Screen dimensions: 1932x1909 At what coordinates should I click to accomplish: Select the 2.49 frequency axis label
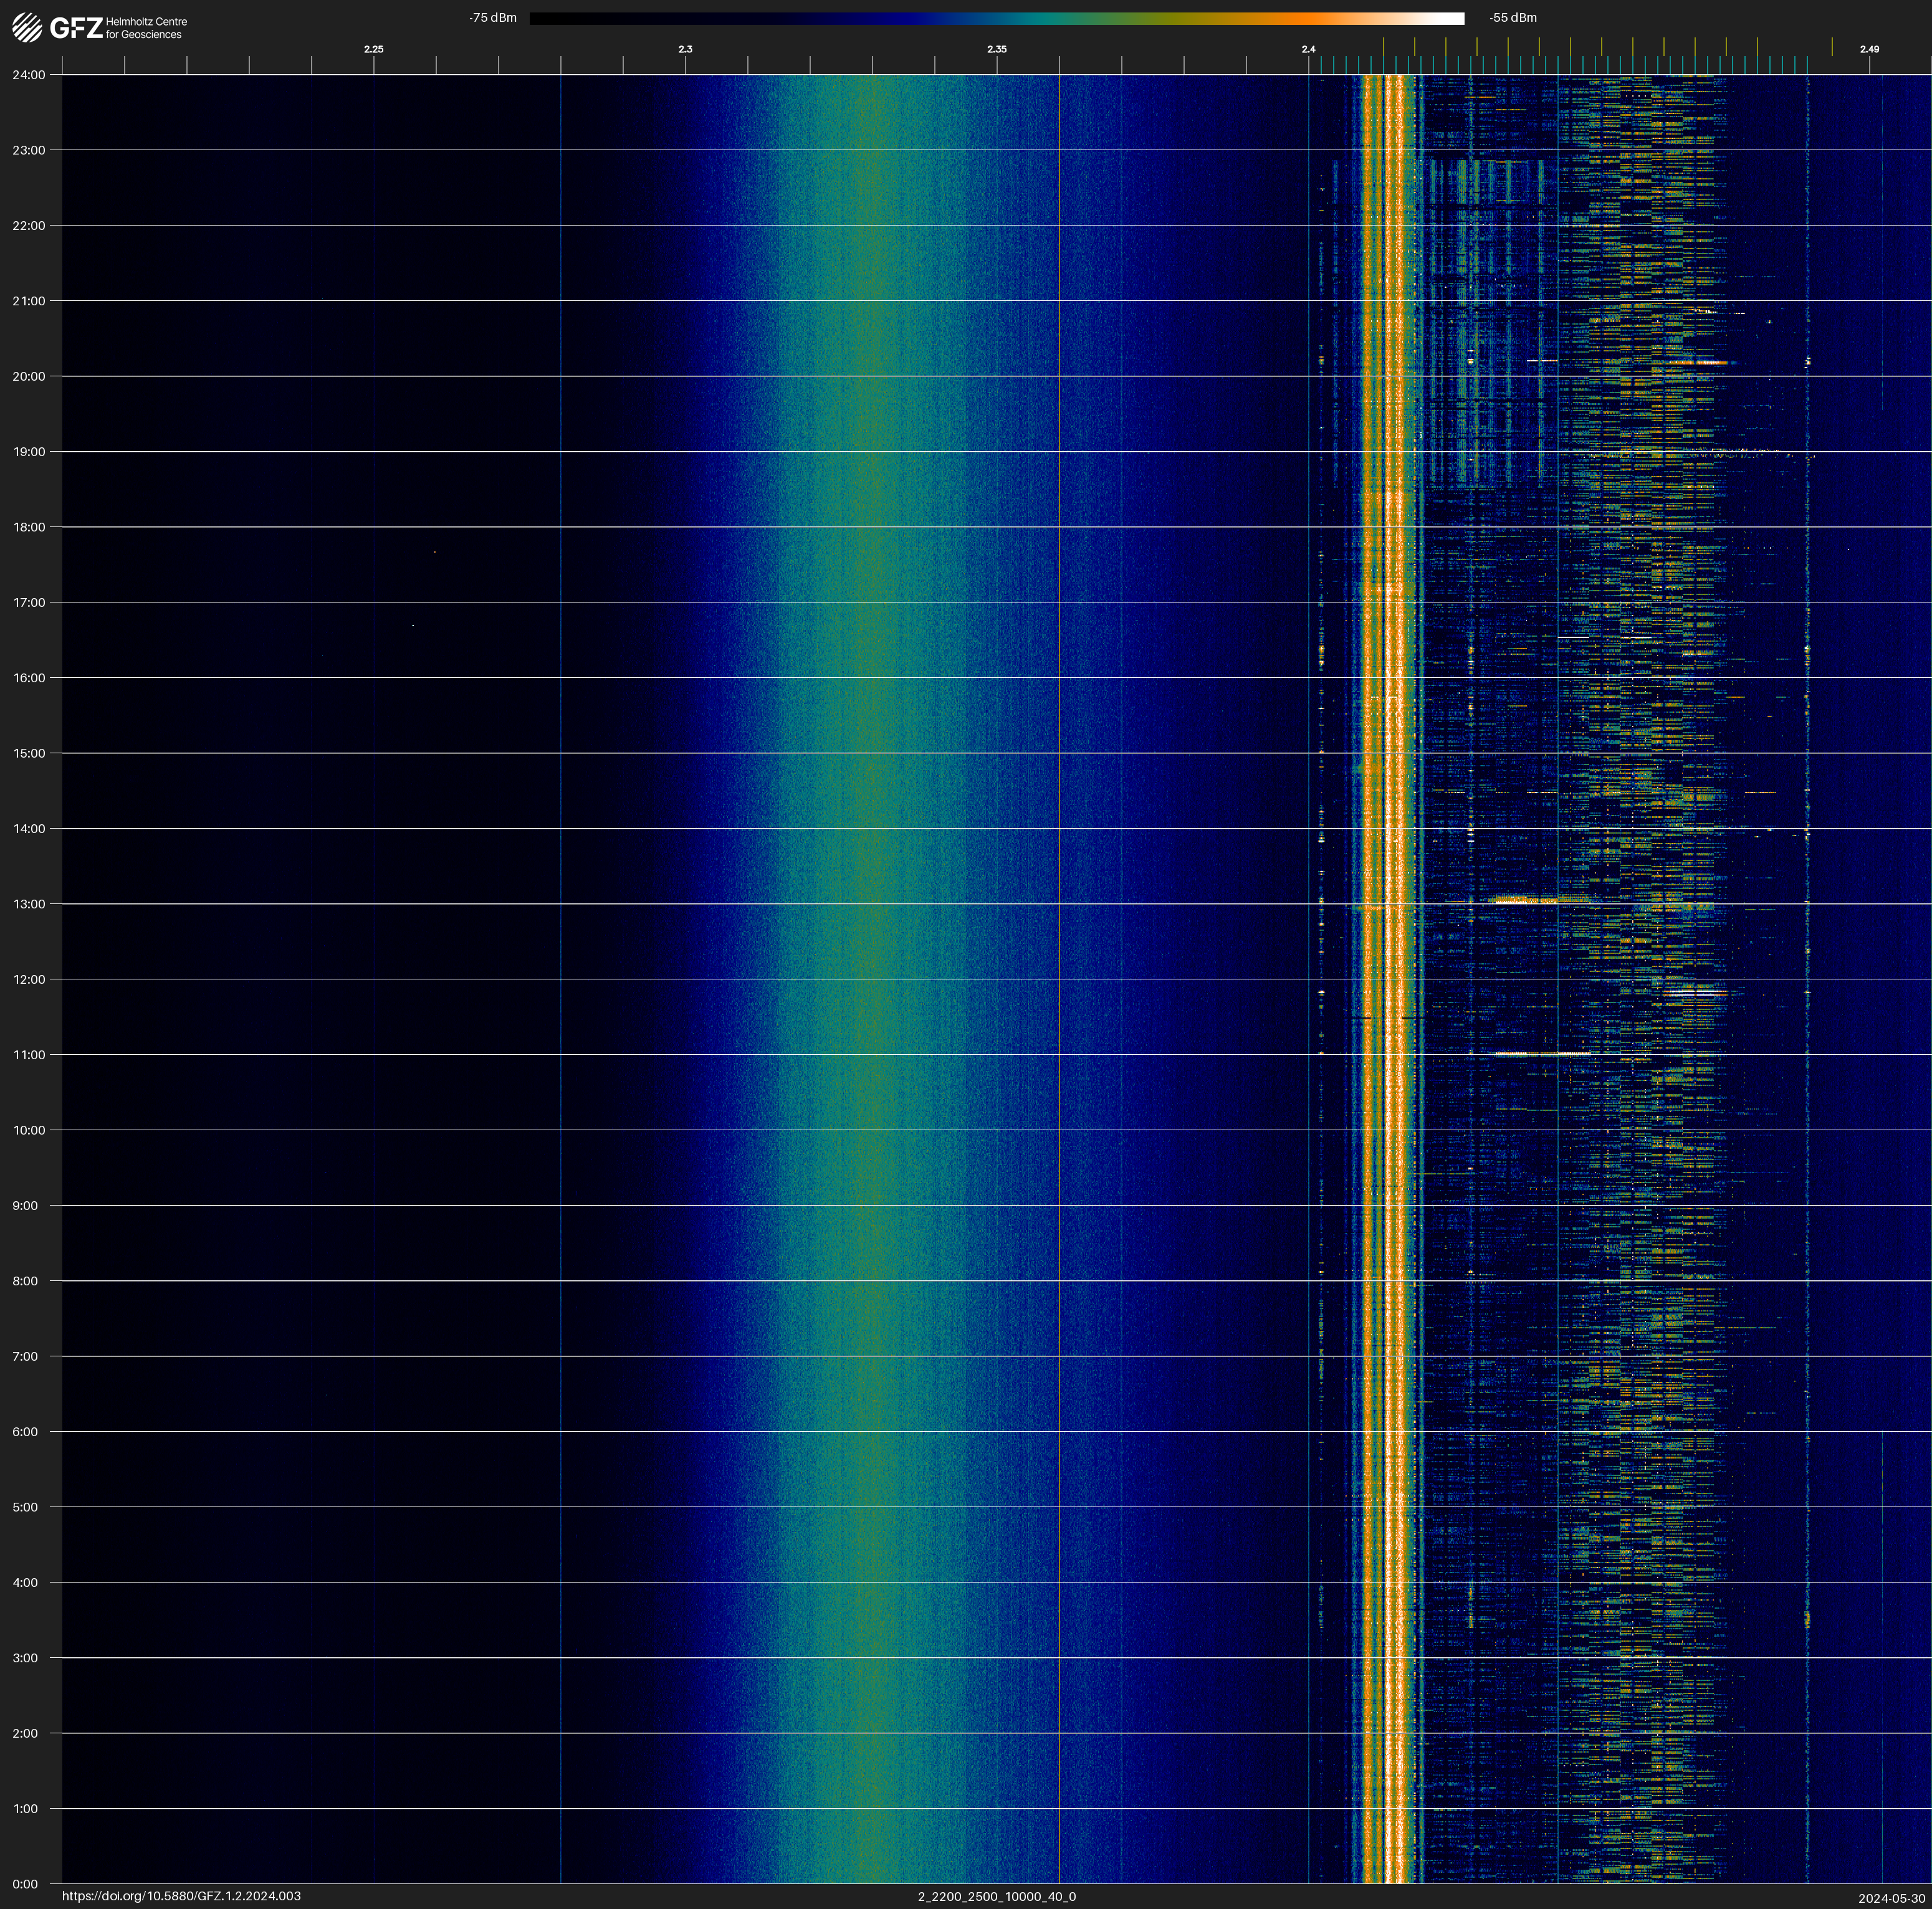[1868, 49]
